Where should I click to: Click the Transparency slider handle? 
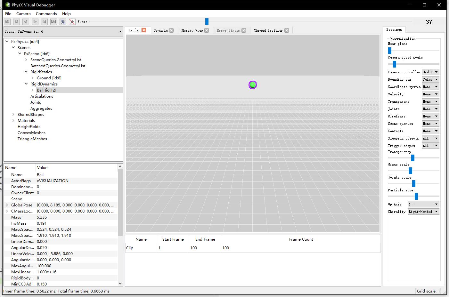pos(413,158)
